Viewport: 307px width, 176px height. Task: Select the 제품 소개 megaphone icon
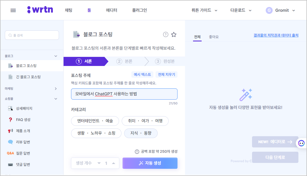tap(10, 131)
